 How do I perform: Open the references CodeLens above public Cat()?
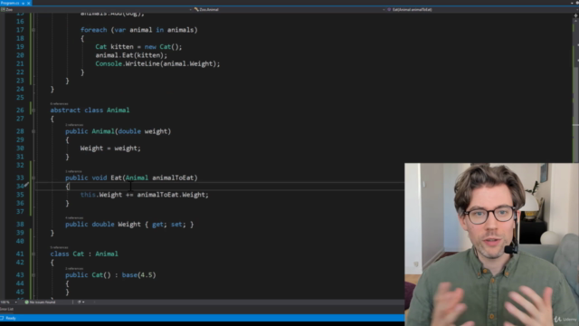[x=74, y=269]
